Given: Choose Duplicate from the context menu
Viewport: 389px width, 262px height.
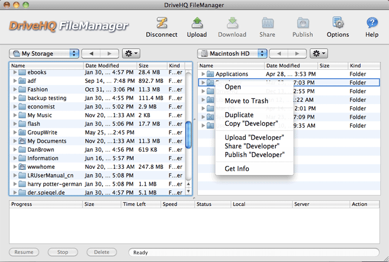Looking at the screenshot, I should coord(254,115).
